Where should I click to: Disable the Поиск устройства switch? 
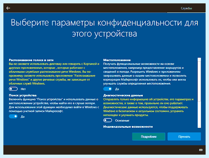coord(13,116)
